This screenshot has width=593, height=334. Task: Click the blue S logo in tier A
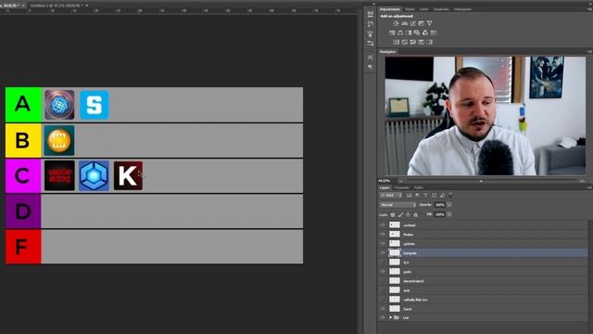pos(95,105)
